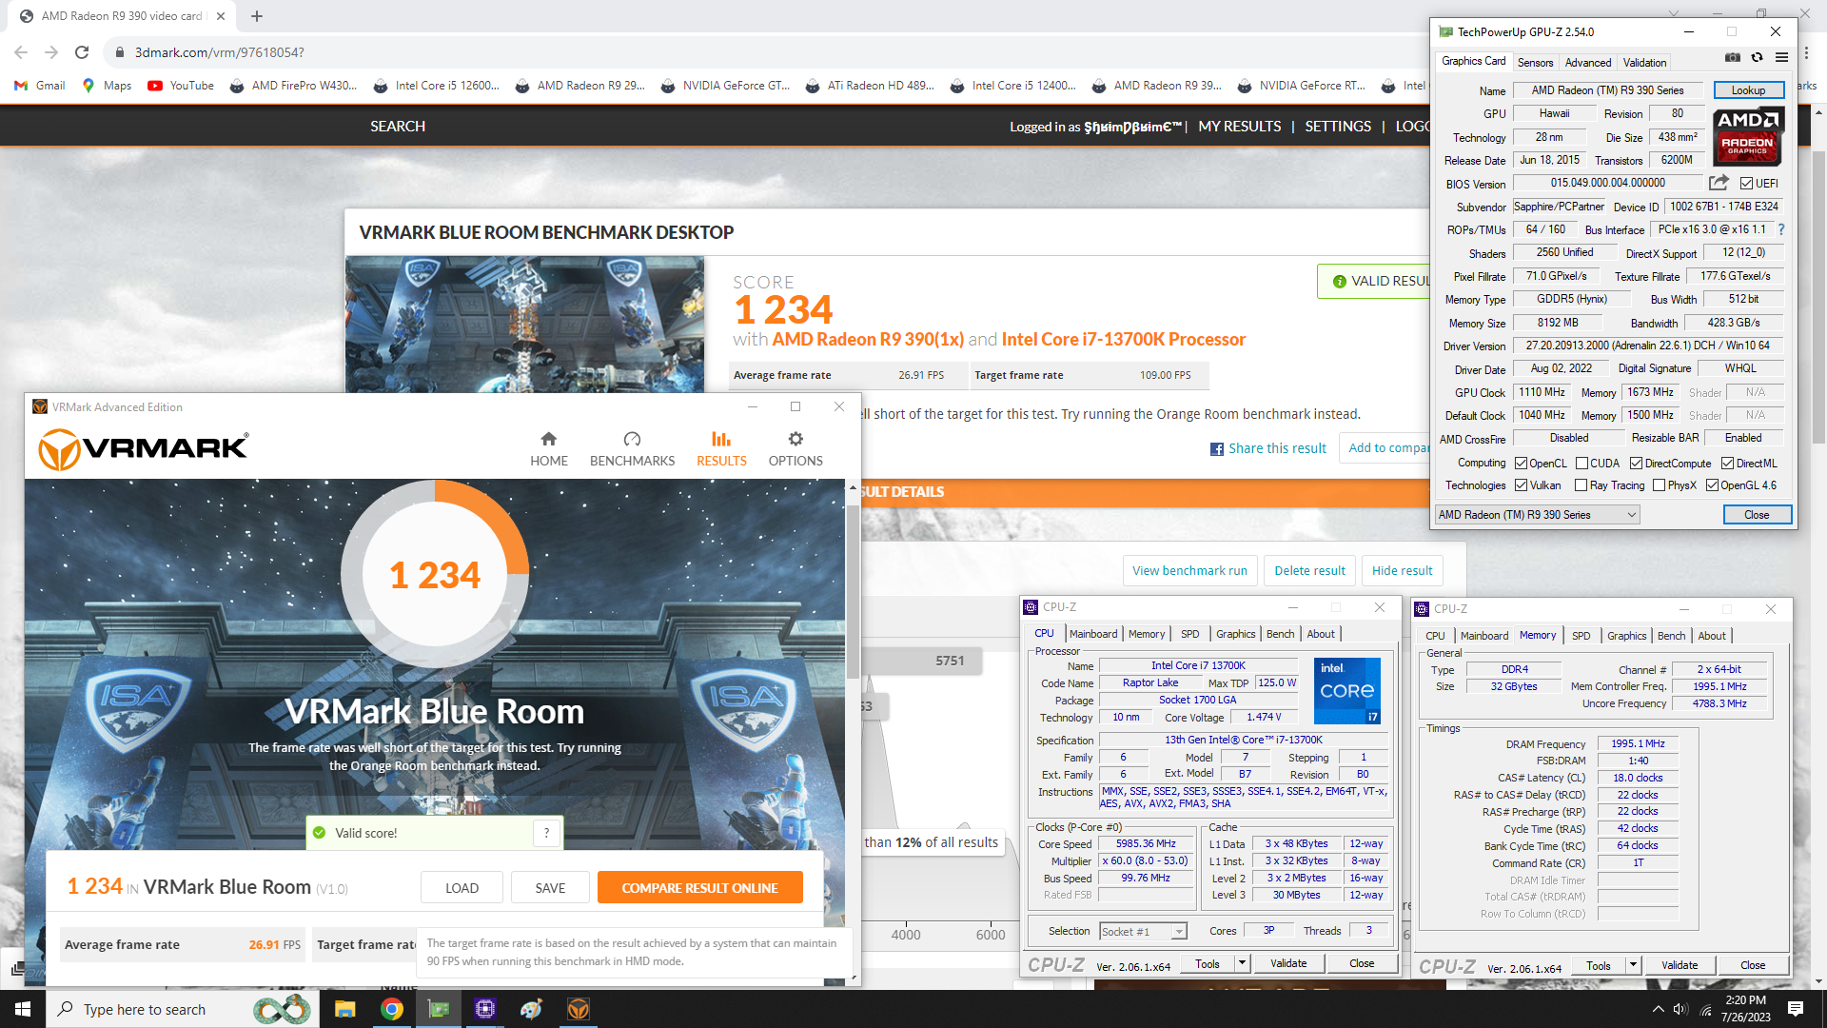Click the browser back arrow

pos(21,52)
